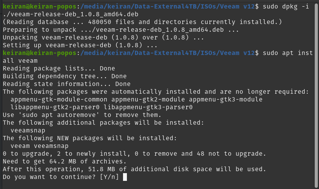Click the 'sudo dpkg -i' command text
Screen dimensions: 319x189
coord(286,7)
